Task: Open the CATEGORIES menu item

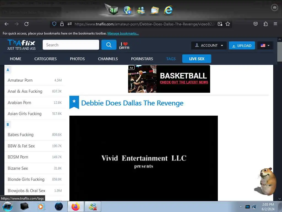Action: pos(45,59)
